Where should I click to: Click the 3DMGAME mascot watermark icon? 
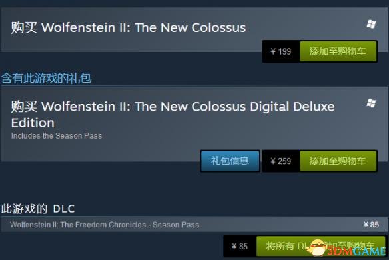[316, 247]
